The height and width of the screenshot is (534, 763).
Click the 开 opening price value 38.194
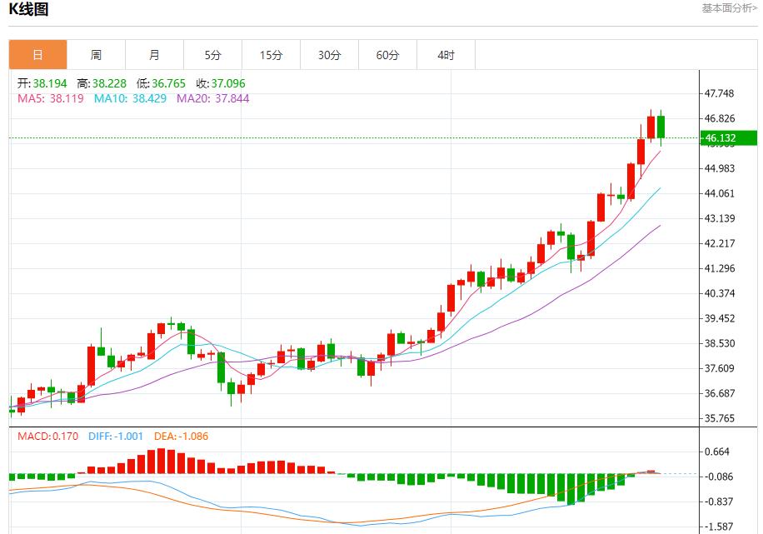[44, 83]
